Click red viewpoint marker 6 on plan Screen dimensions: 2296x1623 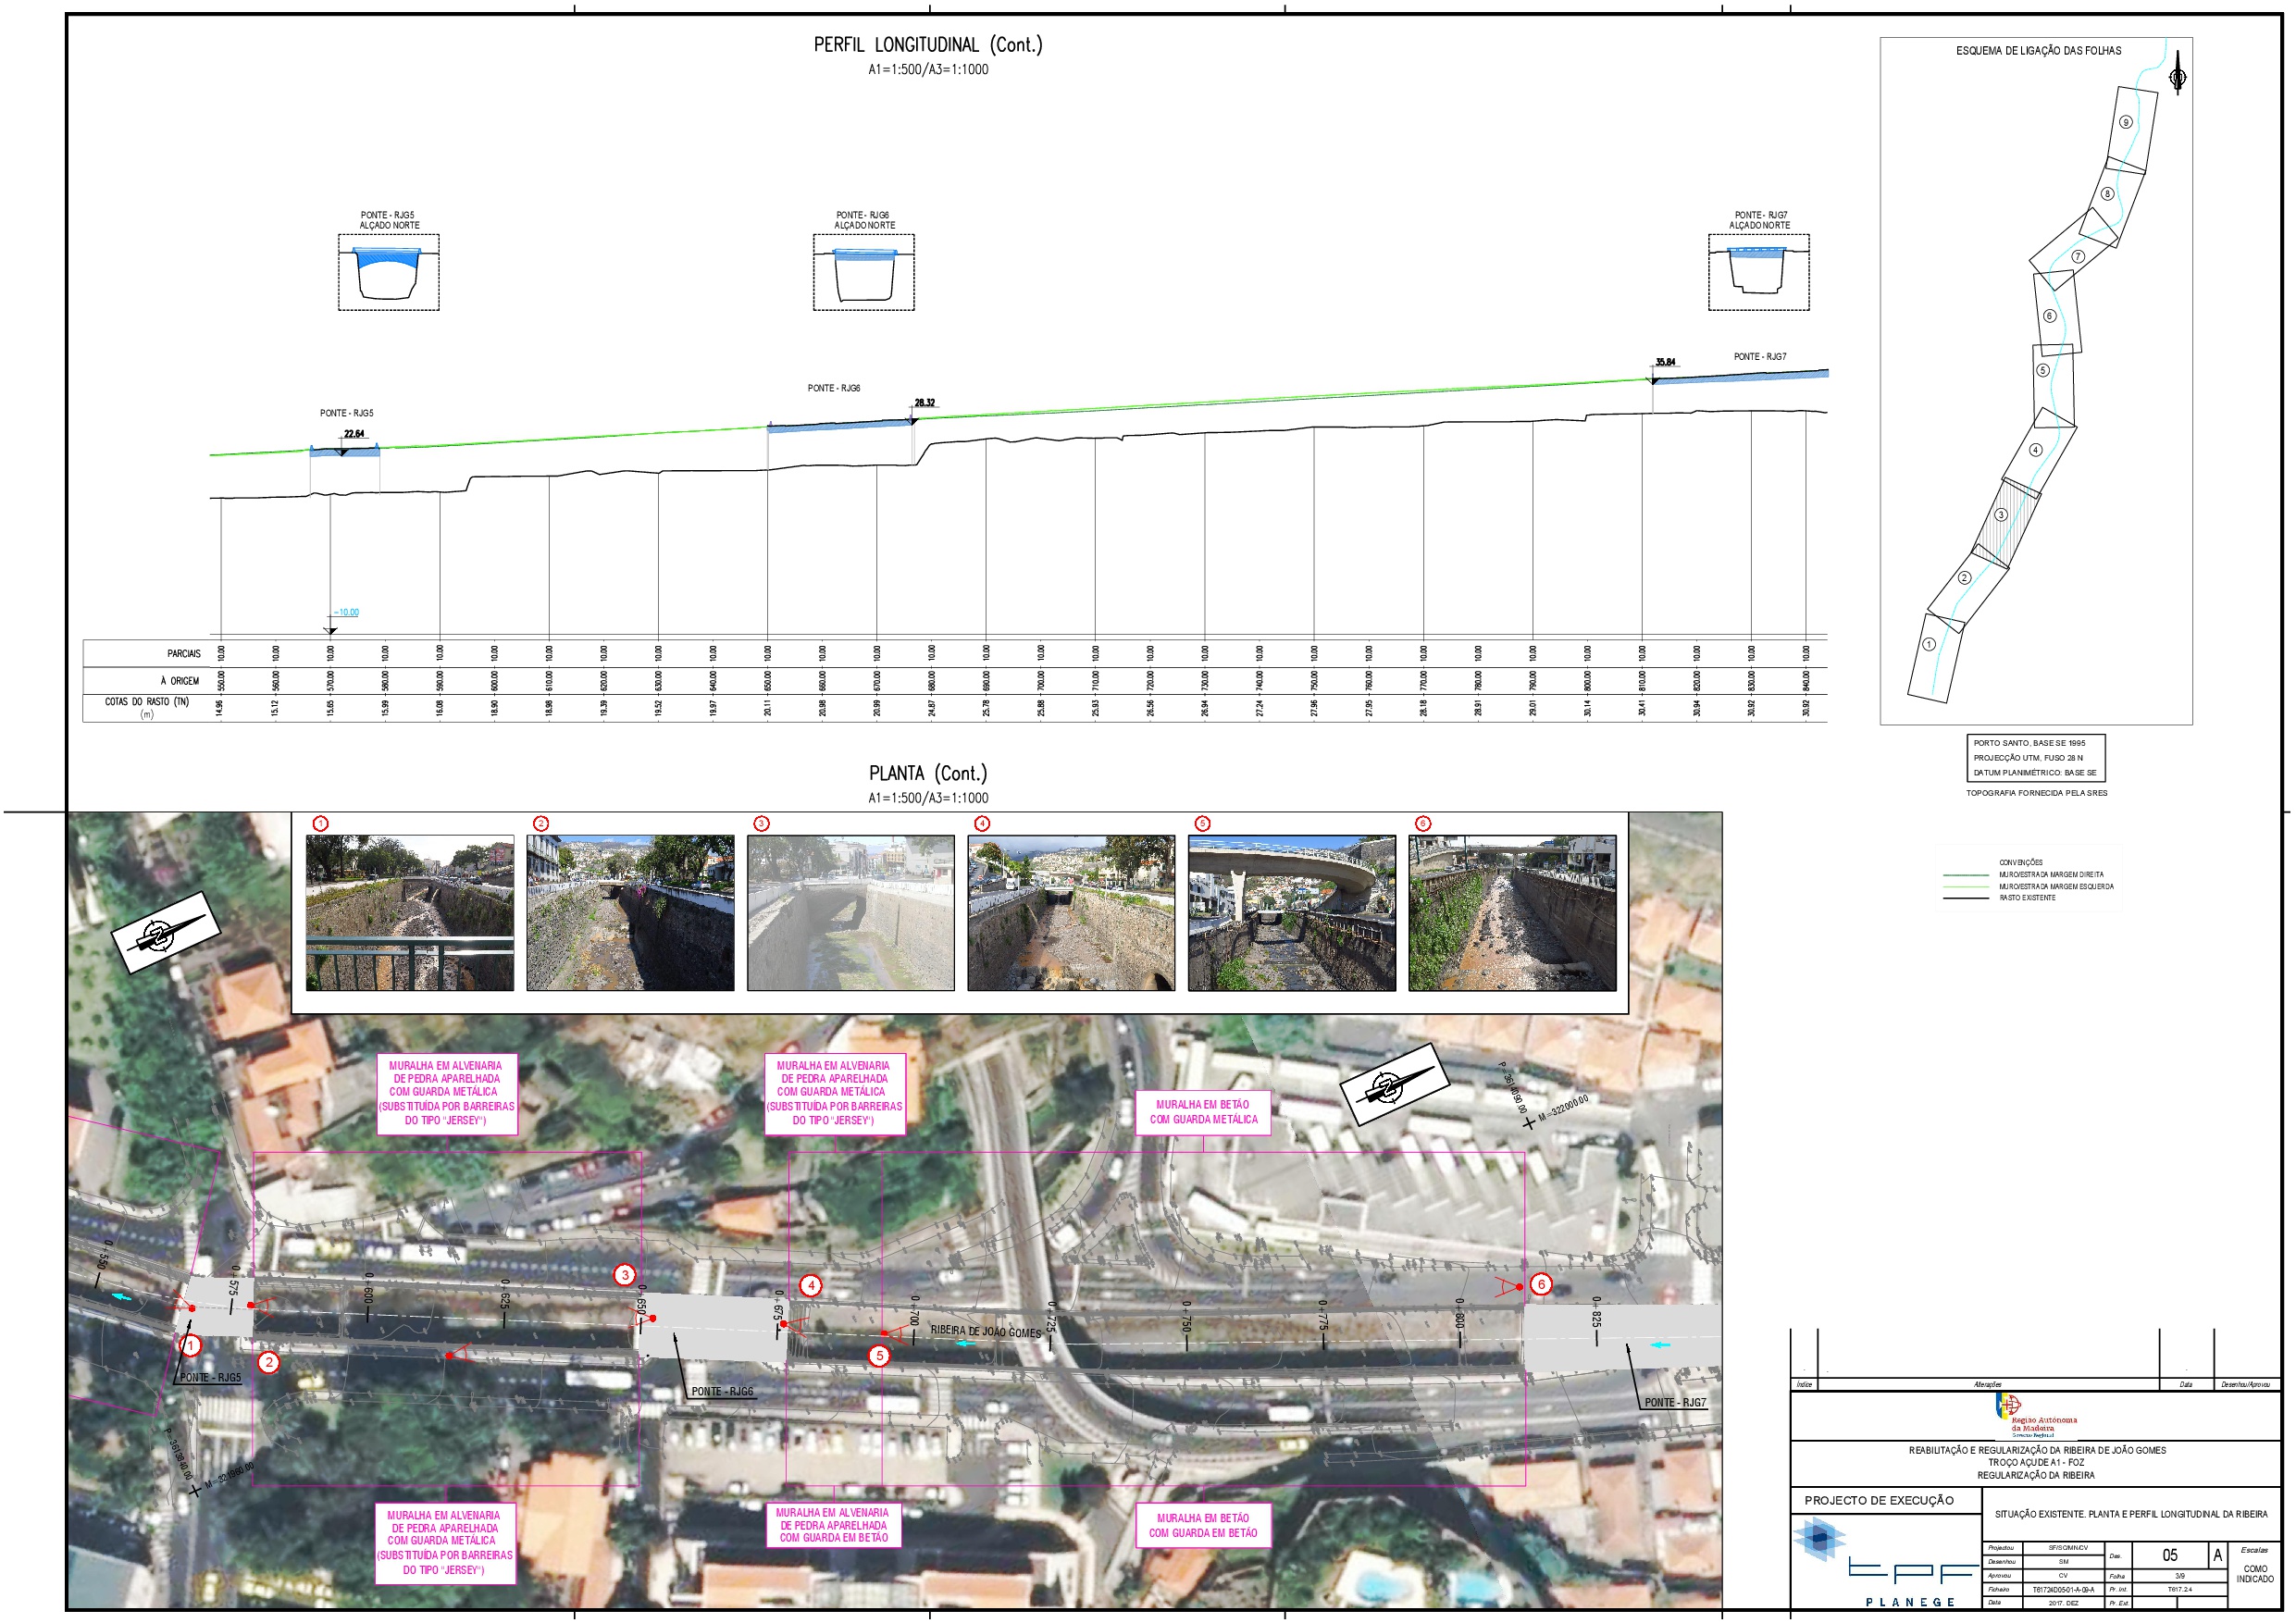coord(1541,1285)
